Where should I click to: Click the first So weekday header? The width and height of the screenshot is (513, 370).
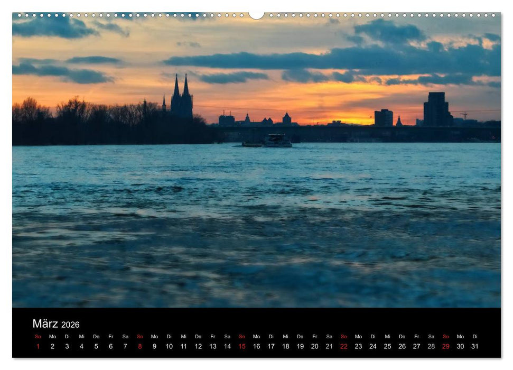38,336
